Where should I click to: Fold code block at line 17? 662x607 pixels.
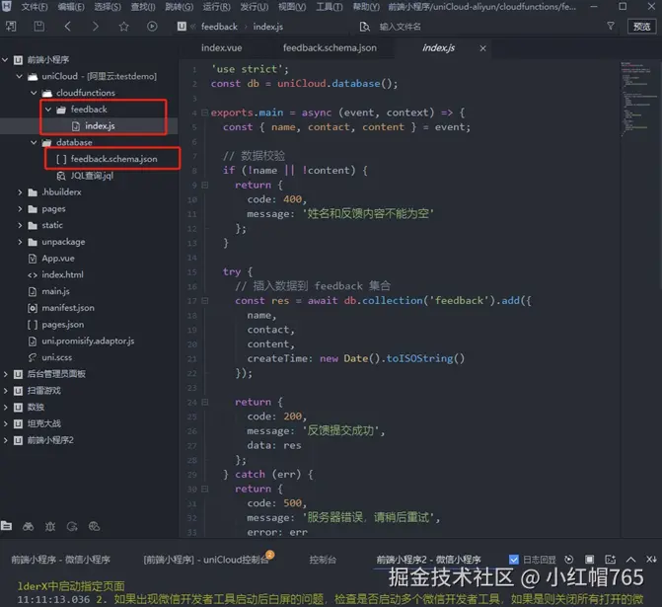[x=205, y=301]
